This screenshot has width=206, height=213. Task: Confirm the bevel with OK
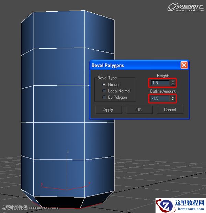pyautogui.click(x=139, y=110)
